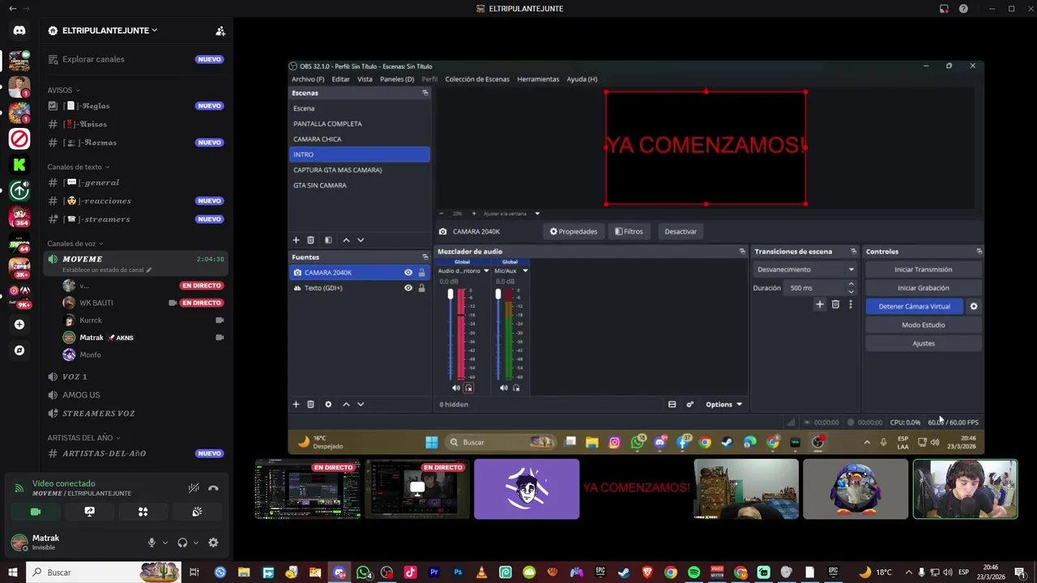Click Iniciar Transmisión button
This screenshot has width=1037, height=583.
point(924,270)
